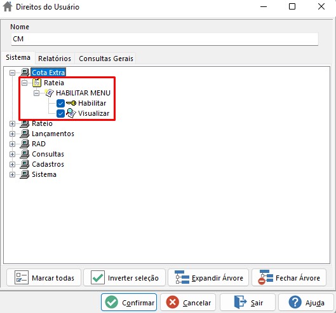Click the Marcar todas button
The width and height of the screenshot is (336, 313).
click(x=44, y=277)
